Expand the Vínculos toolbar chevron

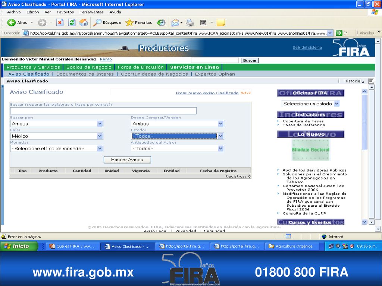[x=379, y=32]
